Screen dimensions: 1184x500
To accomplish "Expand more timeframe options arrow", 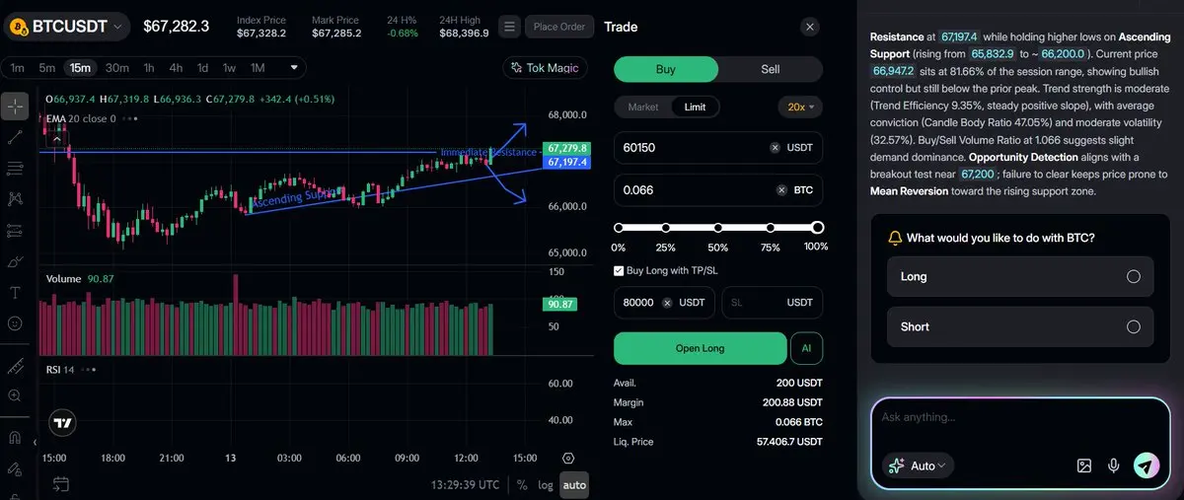I will [x=294, y=68].
